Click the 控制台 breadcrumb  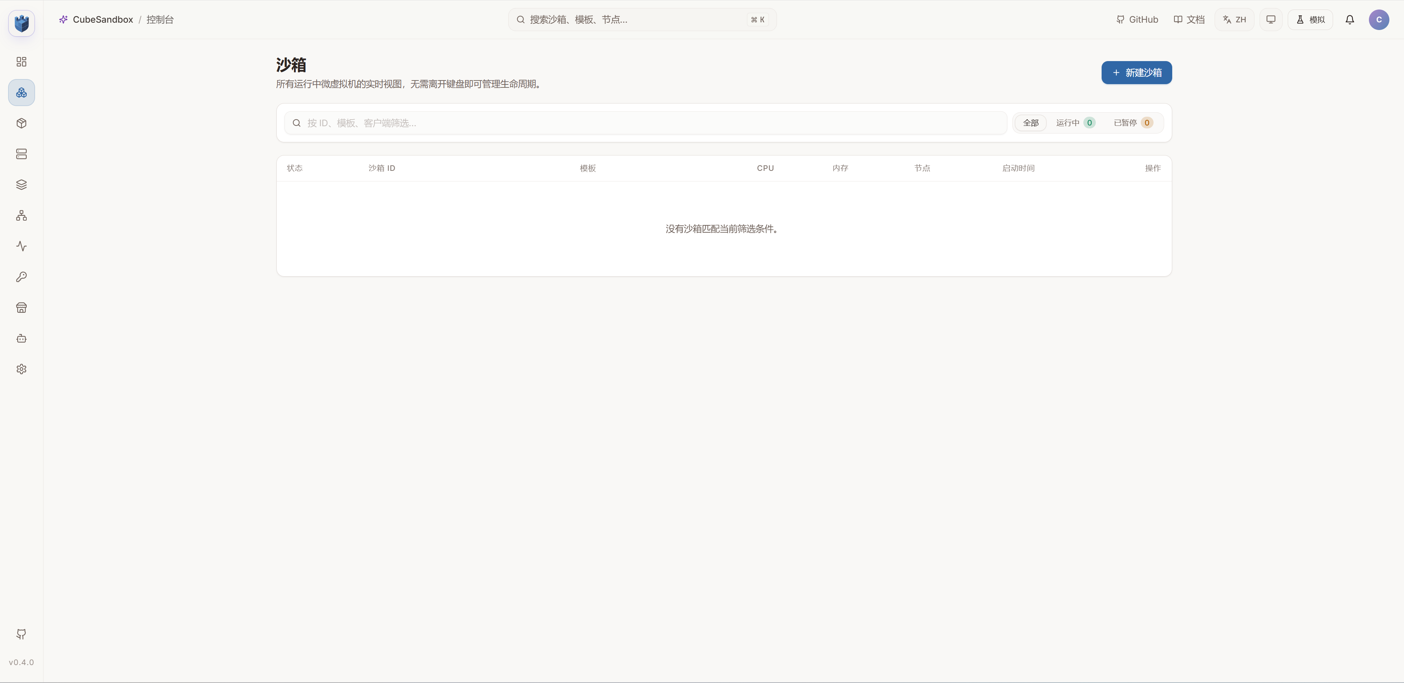pos(160,20)
